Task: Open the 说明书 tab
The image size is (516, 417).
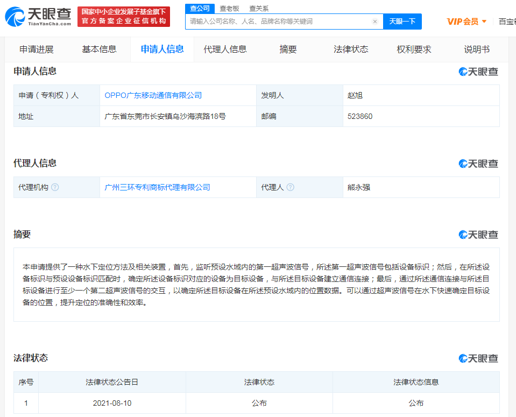Action: (x=476, y=48)
